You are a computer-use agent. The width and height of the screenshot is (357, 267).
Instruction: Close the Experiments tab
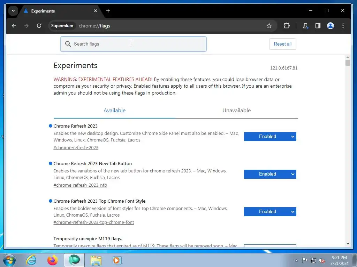coord(96,11)
